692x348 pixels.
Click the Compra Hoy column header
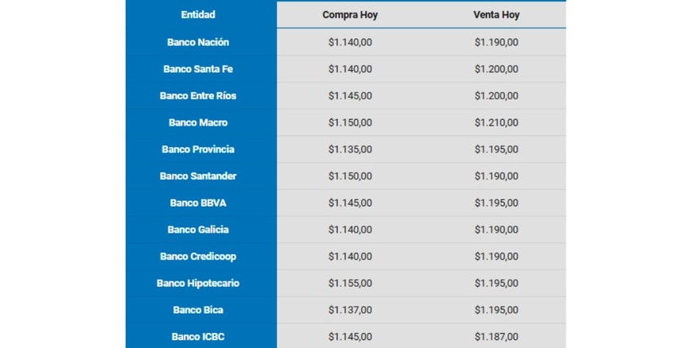pos(349,14)
